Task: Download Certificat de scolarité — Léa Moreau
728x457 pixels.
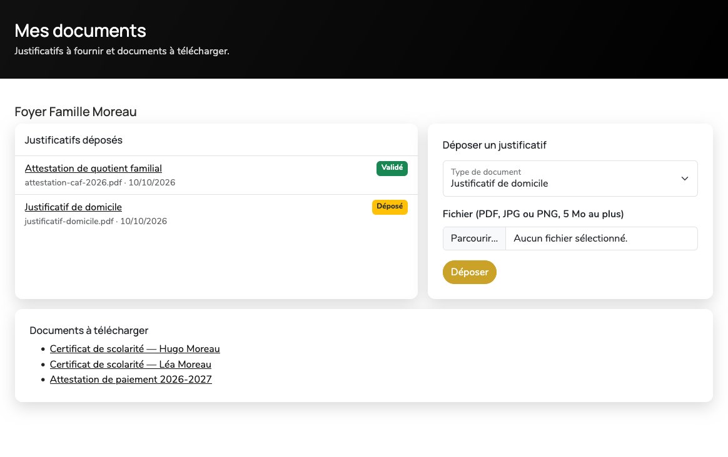Action: coord(131,365)
